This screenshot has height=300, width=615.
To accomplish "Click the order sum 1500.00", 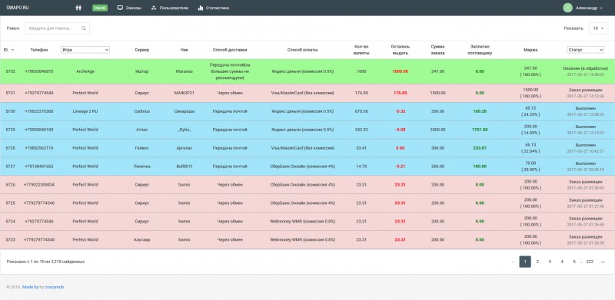I will pos(437,93).
